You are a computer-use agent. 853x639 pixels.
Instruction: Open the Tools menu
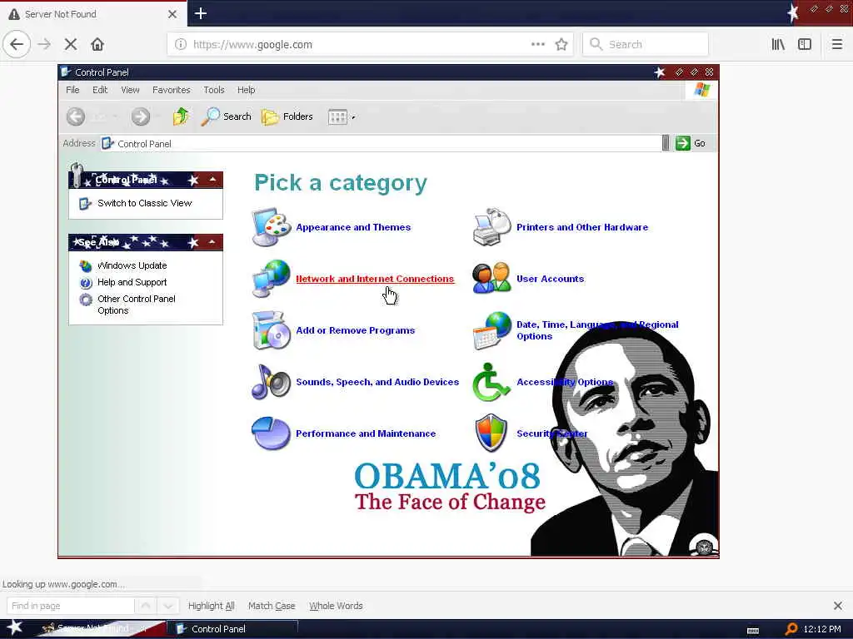click(x=214, y=90)
